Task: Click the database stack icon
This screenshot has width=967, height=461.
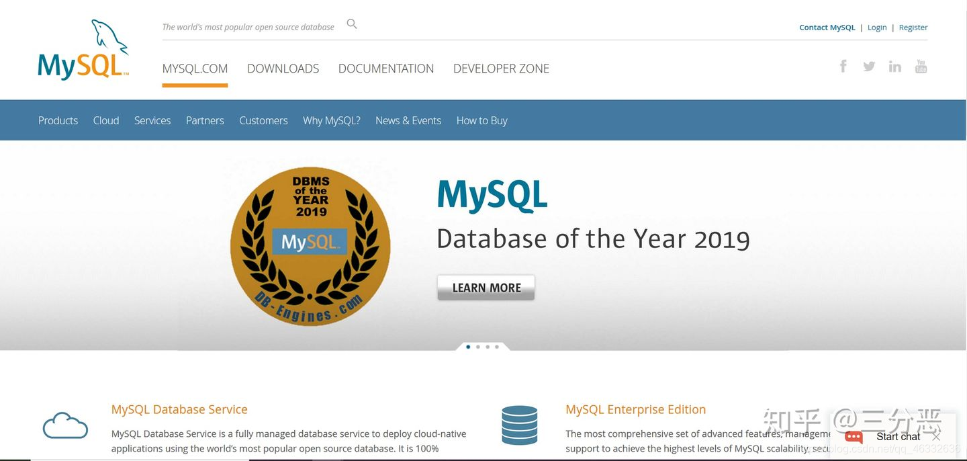Action: tap(519, 425)
